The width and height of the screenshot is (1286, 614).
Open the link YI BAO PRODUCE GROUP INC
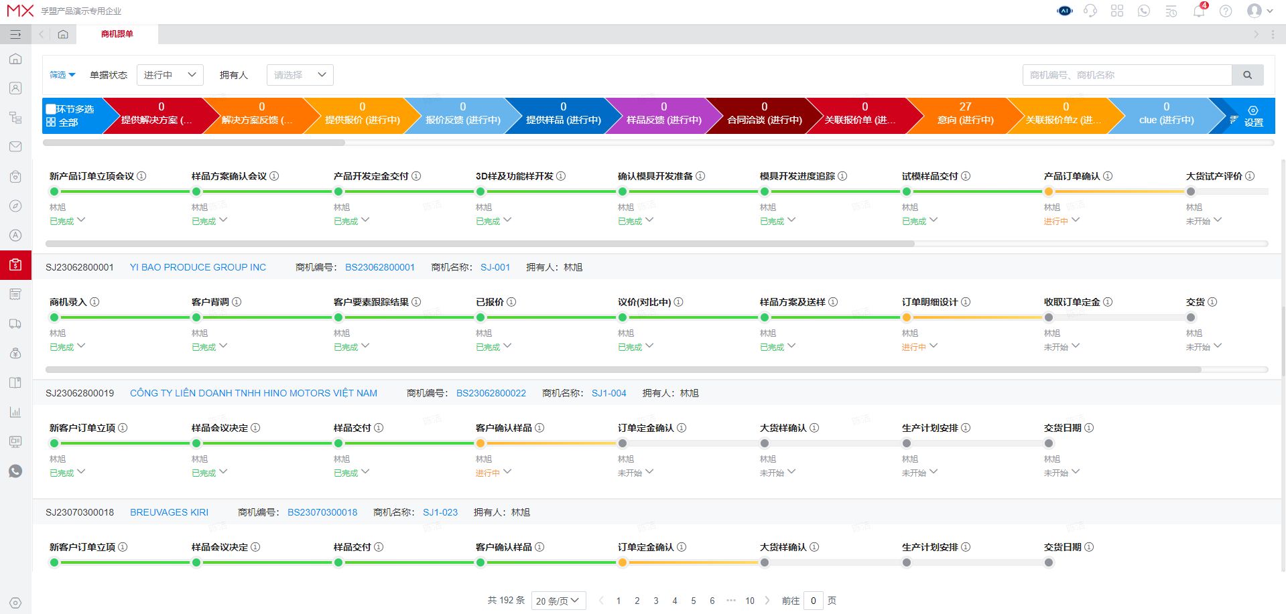point(198,266)
